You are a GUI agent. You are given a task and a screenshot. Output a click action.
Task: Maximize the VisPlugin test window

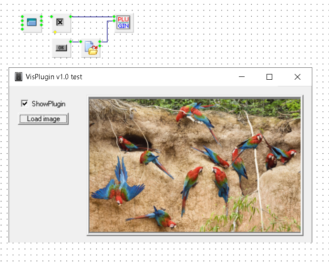(x=269, y=77)
